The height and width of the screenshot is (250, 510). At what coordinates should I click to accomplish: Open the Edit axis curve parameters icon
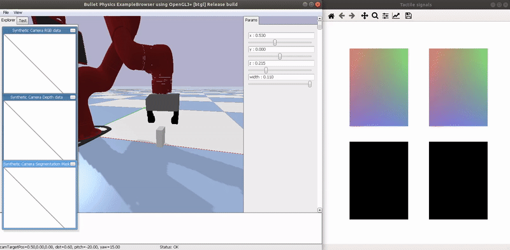[396, 15]
